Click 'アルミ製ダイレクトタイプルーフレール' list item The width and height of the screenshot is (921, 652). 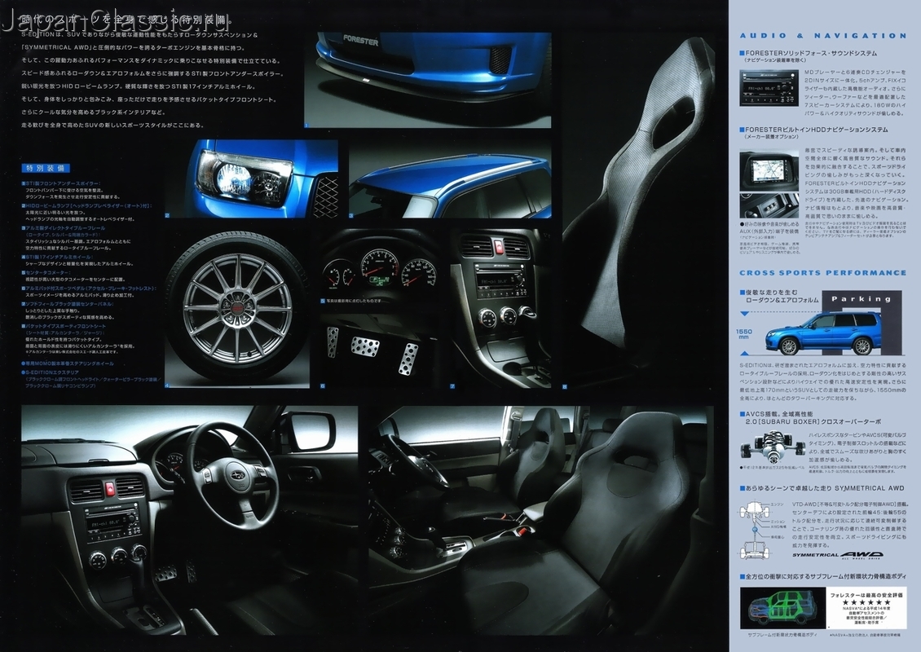pyautogui.click(x=64, y=228)
